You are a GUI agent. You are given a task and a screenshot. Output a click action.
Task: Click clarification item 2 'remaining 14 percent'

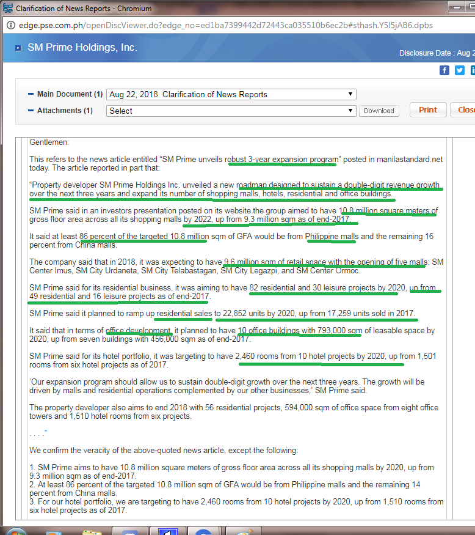pyautogui.click(x=225, y=489)
